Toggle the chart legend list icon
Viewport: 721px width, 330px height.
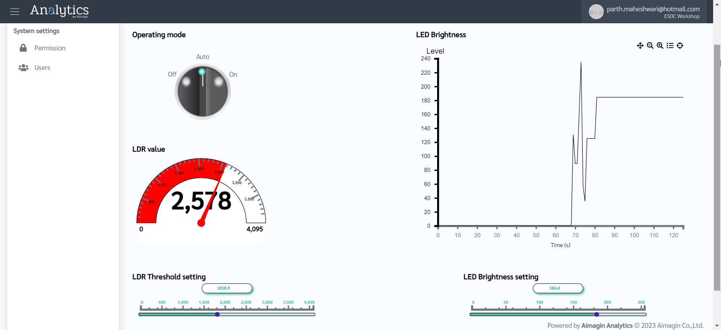pos(670,45)
